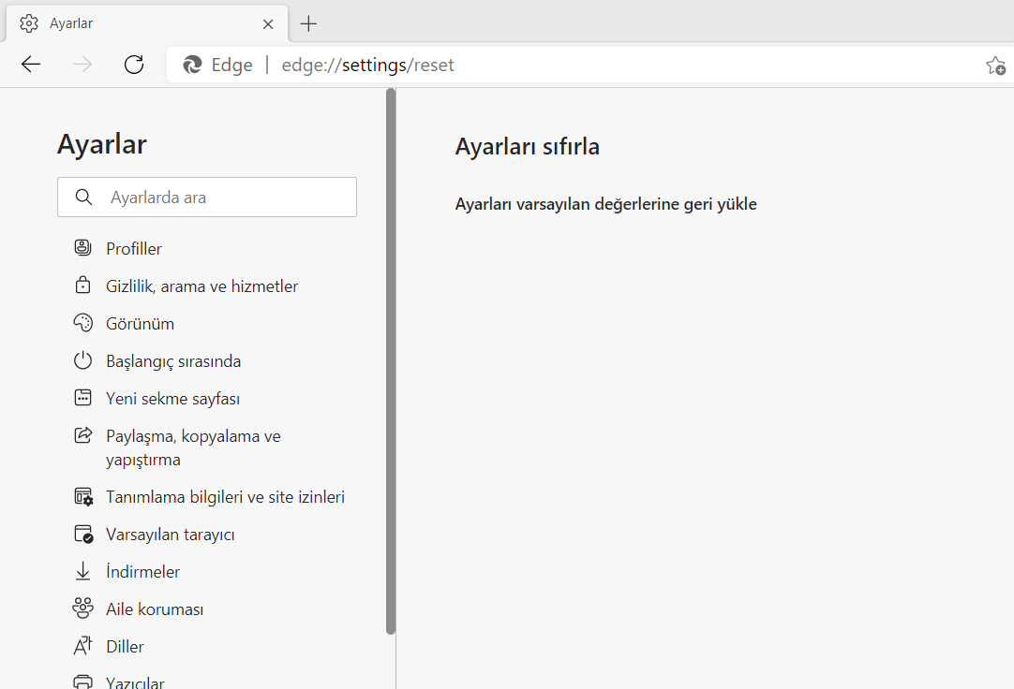Refresh the page with reload button
This screenshot has width=1014, height=689.
[134, 65]
